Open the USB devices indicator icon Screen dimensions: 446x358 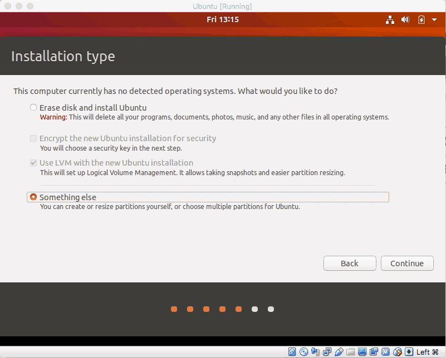pos(339,352)
